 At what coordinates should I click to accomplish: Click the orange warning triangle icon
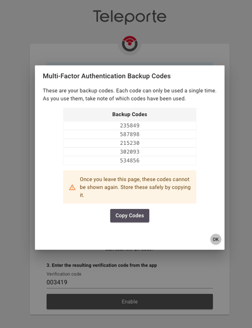point(72,187)
